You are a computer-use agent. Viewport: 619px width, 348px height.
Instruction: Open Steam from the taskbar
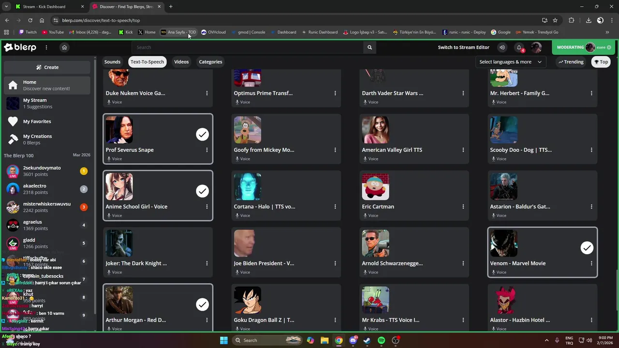tap(367, 340)
